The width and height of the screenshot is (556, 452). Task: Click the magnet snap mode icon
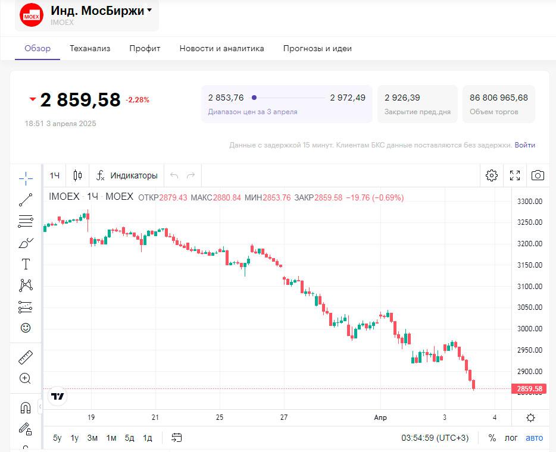click(x=26, y=407)
